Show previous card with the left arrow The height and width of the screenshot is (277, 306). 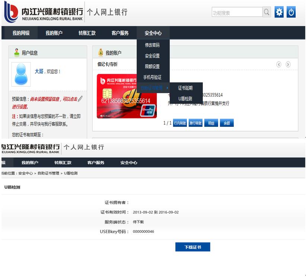pyautogui.click(x=279, y=64)
